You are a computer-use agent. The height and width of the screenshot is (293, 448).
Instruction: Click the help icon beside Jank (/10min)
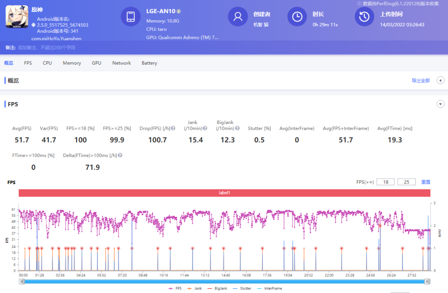[x=205, y=128]
